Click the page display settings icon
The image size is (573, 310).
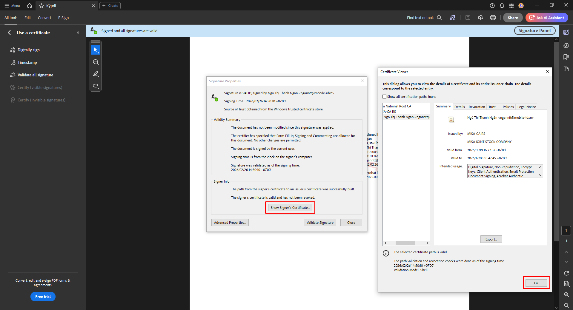coord(566,284)
